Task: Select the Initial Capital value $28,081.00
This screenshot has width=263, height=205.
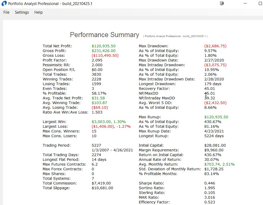Action: [215, 145]
